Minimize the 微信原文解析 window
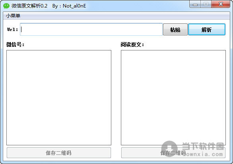233x164 pixels. point(195,4)
